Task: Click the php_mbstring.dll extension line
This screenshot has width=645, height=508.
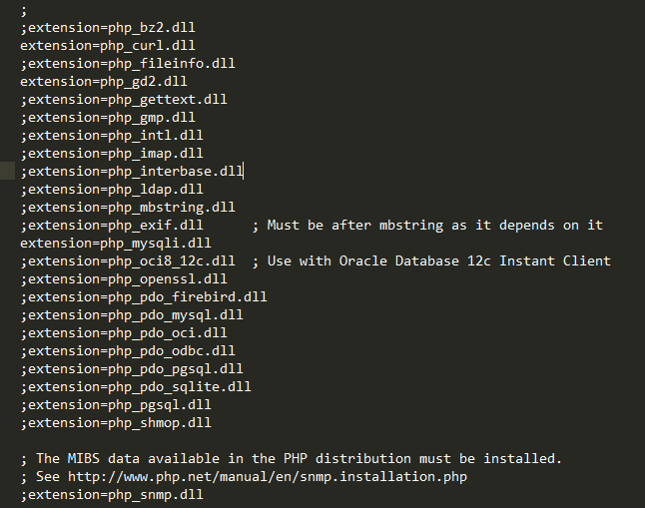Action: pos(127,208)
